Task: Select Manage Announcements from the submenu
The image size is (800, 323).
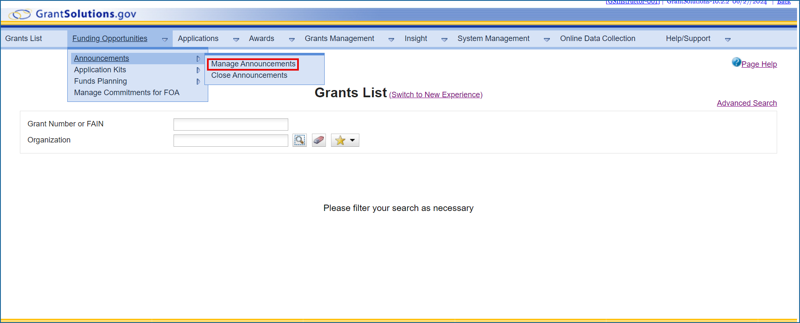Action: [x=253, y=64]
